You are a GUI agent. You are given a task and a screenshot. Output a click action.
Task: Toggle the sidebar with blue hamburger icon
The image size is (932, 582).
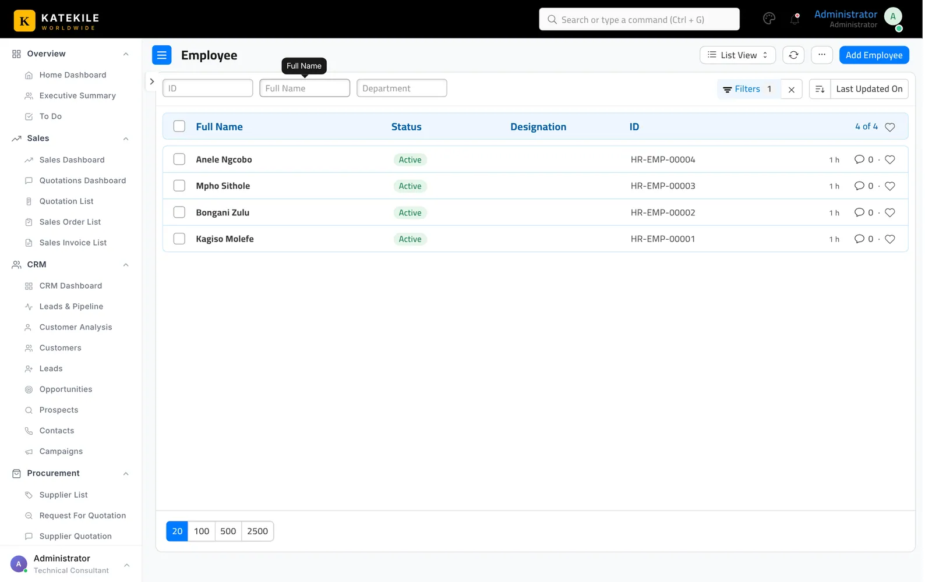coord(162,55)
